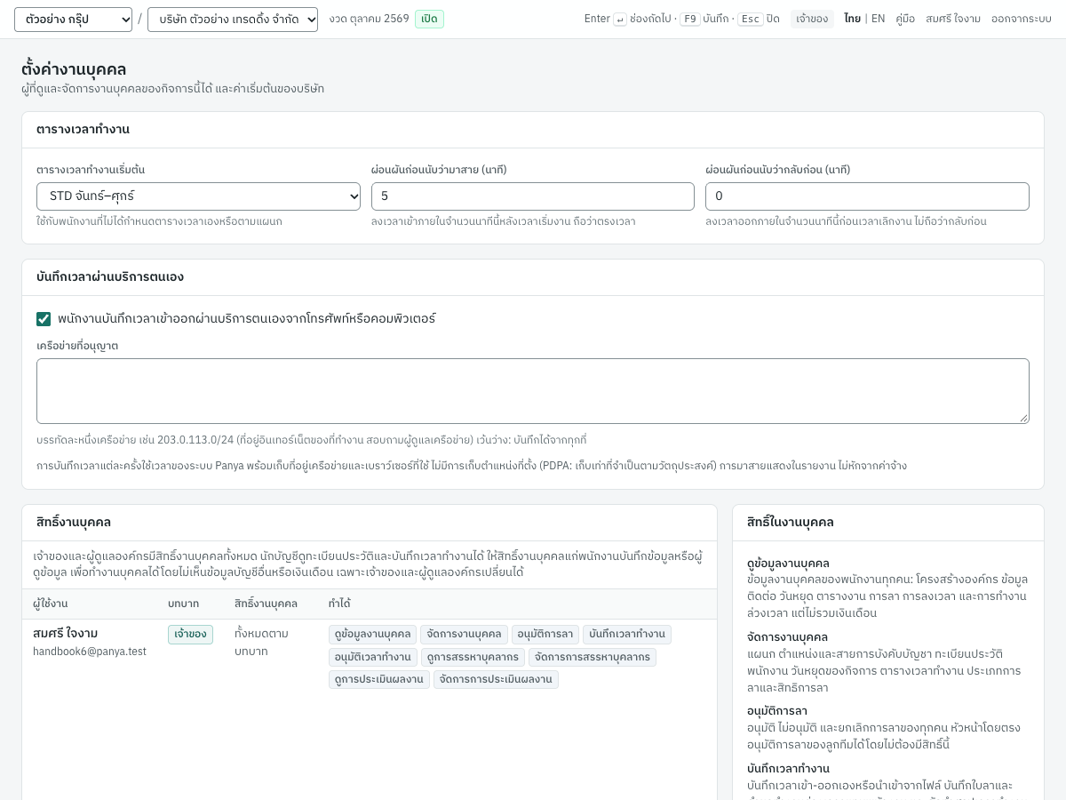Viewport: 1066px width, 800px height.
Task: Click the เปิด period status badge
Action: click(x=429, y=19)
